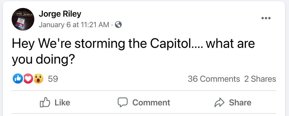Click the Share button label
This screenshot has height=116, width=289.
(x=240, y=102)
